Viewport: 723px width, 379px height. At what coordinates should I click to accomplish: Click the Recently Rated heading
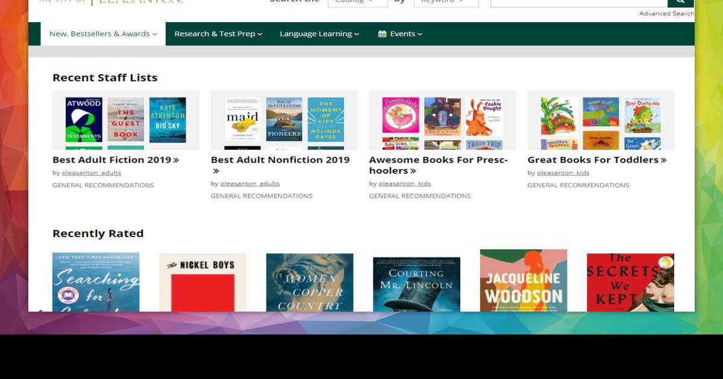(98, 233)
